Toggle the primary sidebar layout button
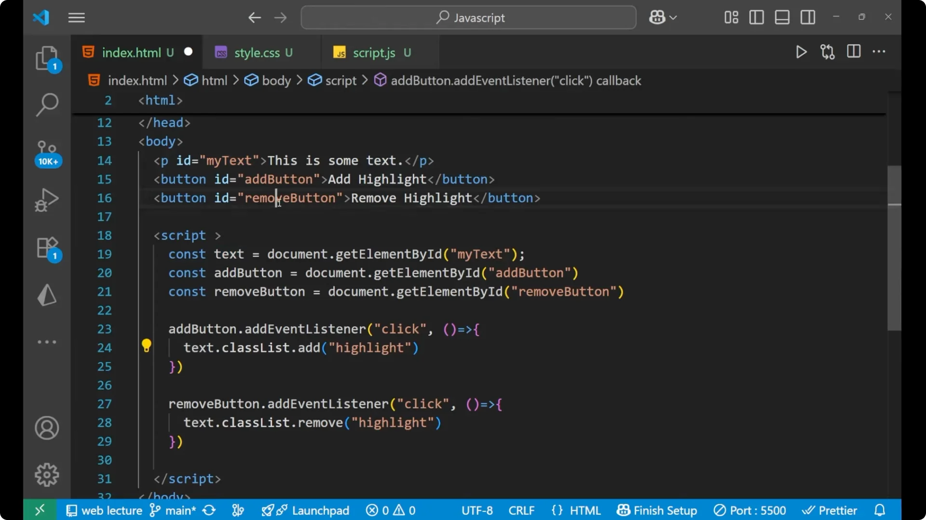 pyautogui.click(x=756, y=17)
